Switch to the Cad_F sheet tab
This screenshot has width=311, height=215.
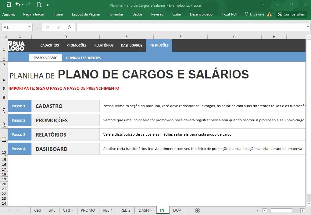coord(68,210)
